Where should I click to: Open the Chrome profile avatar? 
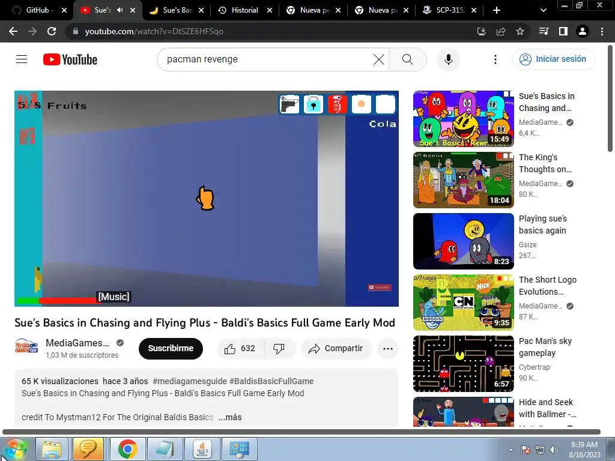pyautogui.click(x=583, y=31)
